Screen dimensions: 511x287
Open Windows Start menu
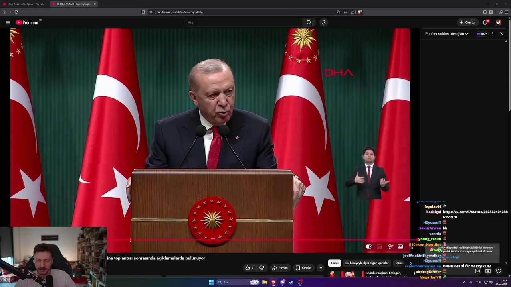point(211,282)
